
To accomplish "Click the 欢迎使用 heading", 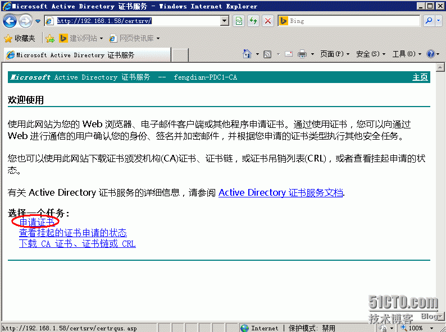I will [26, 100].
